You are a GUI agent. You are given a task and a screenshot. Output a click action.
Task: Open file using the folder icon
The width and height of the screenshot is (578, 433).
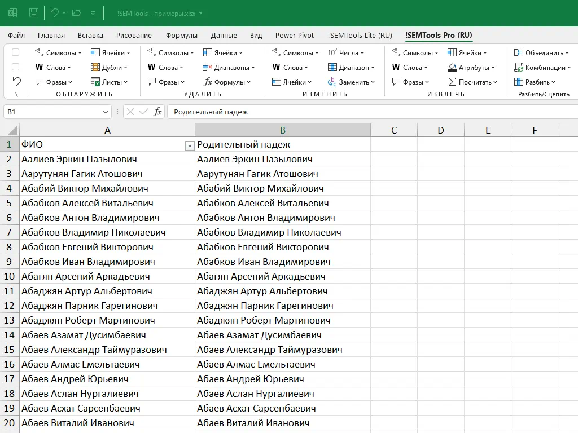click(76, 13)
